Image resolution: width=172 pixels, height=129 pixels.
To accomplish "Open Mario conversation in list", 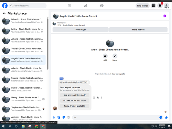I will click(x=23, y=89).
